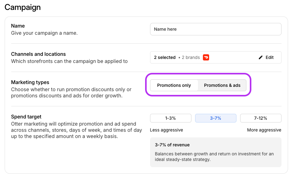293x178 pixels.
Task: Click the "More aggressive" label
Action: (264, 130)
